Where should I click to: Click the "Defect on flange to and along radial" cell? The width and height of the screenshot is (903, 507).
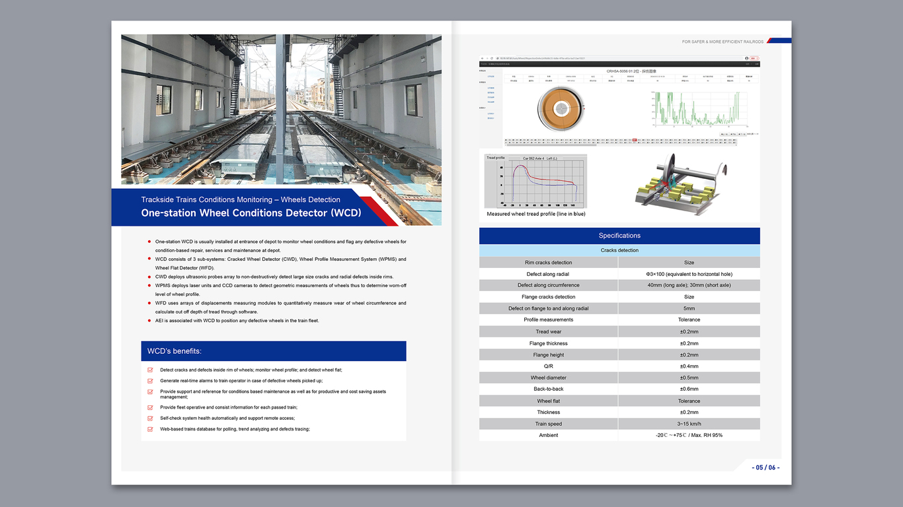(x=549, y=308)
